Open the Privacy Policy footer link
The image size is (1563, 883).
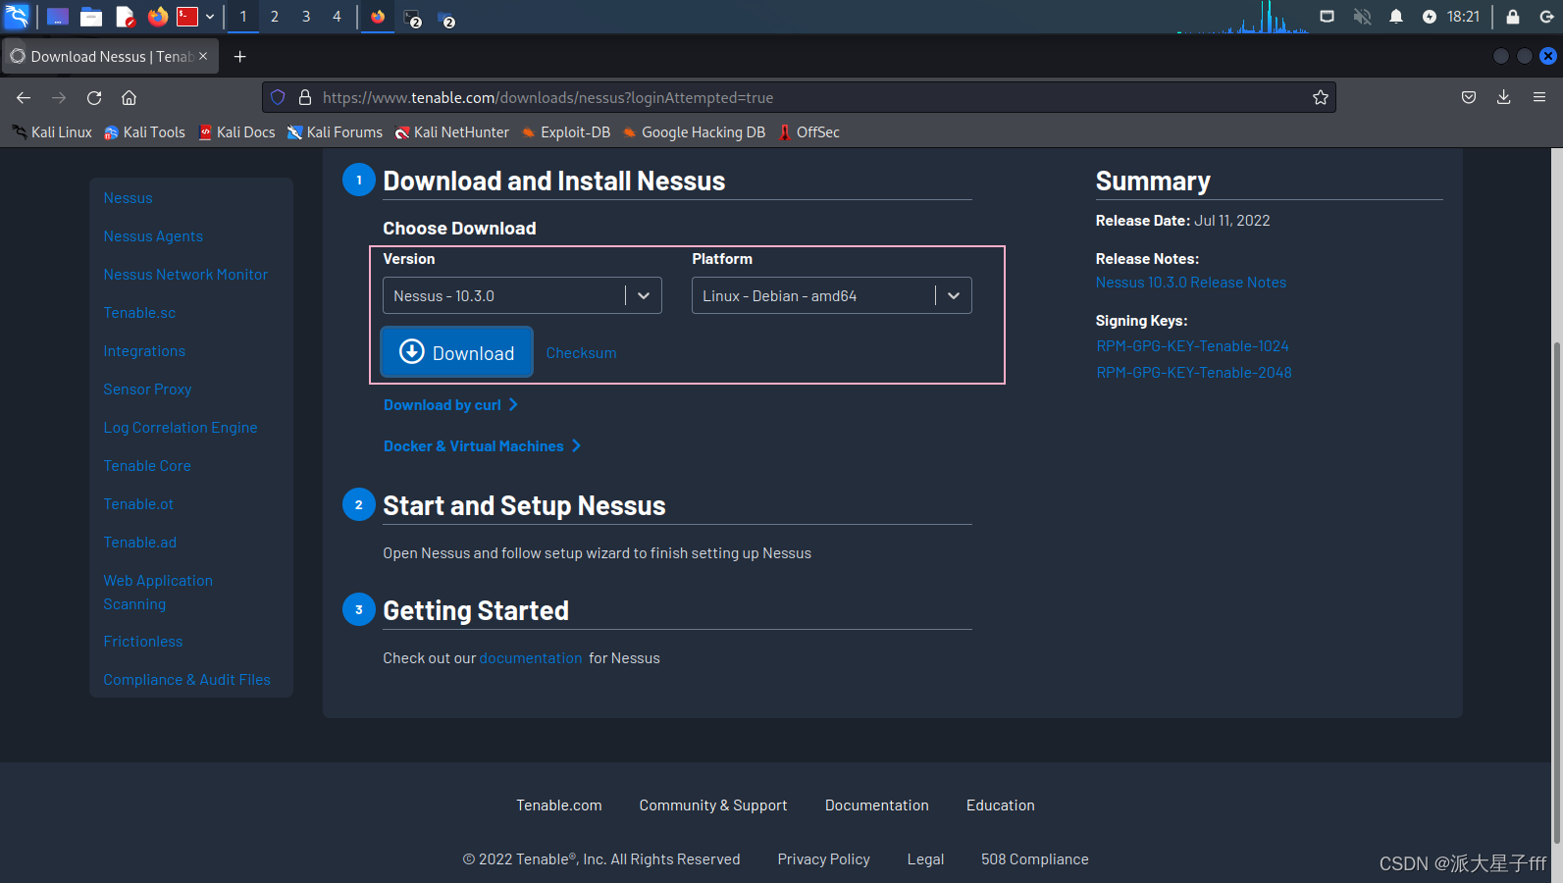pos(823,859)
